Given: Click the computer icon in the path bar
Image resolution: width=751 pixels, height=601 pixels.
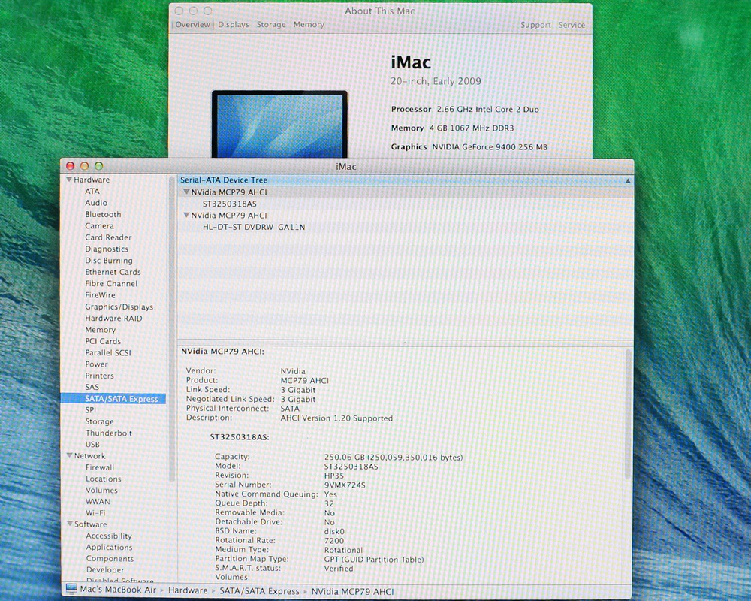Looking at the screenshot, I should tap(71, 589).
